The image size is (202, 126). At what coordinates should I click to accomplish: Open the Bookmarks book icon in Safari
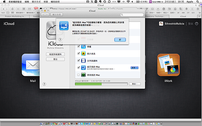point(8,13)
